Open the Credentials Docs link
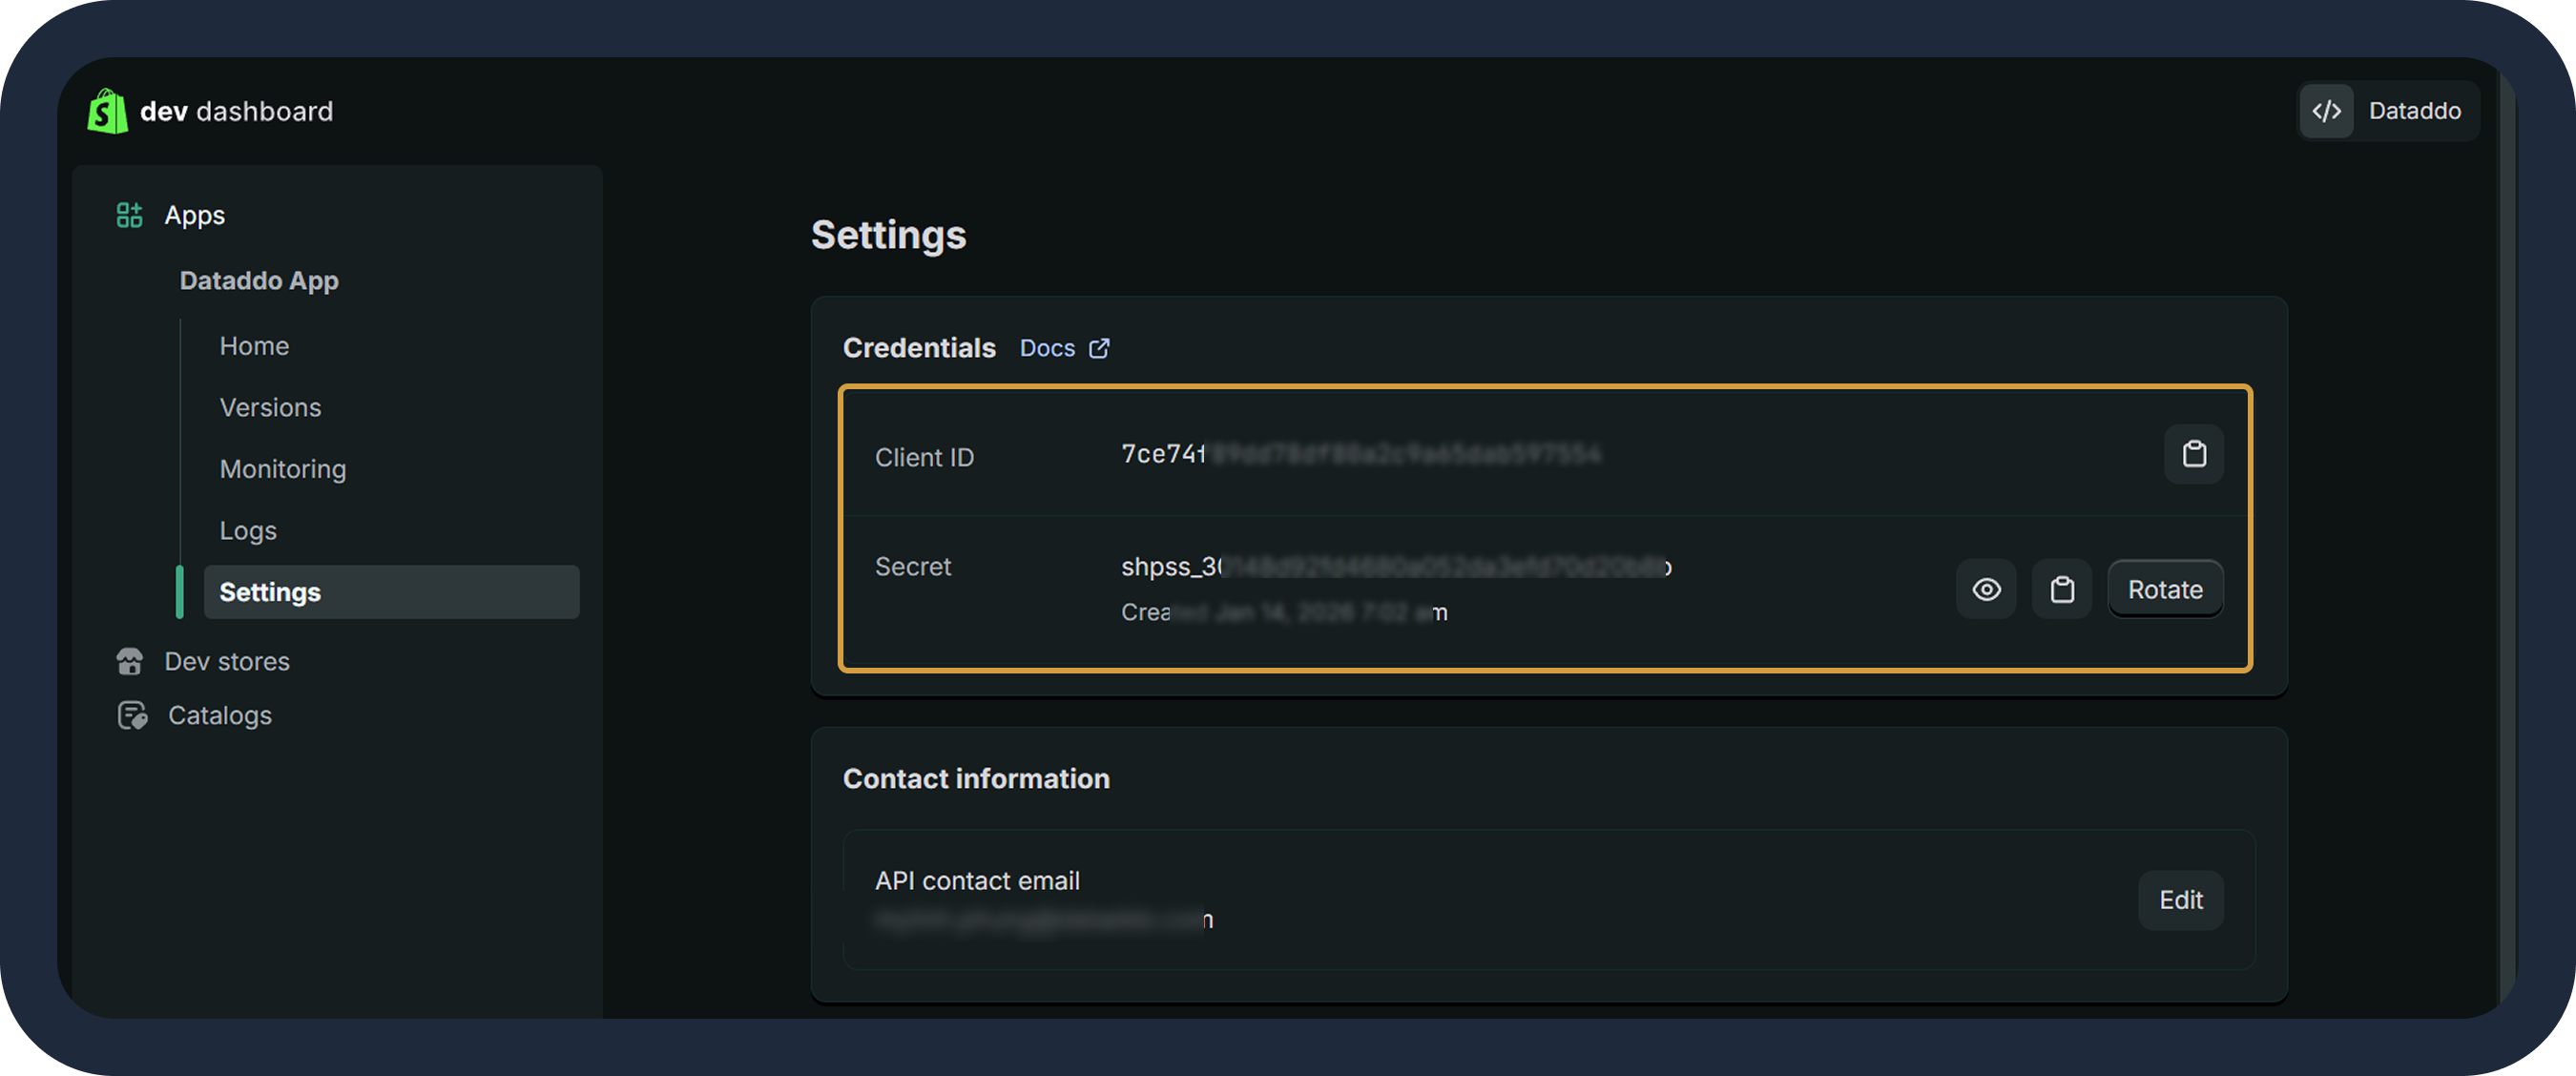2576x1076 pixels. [1046, 348]
